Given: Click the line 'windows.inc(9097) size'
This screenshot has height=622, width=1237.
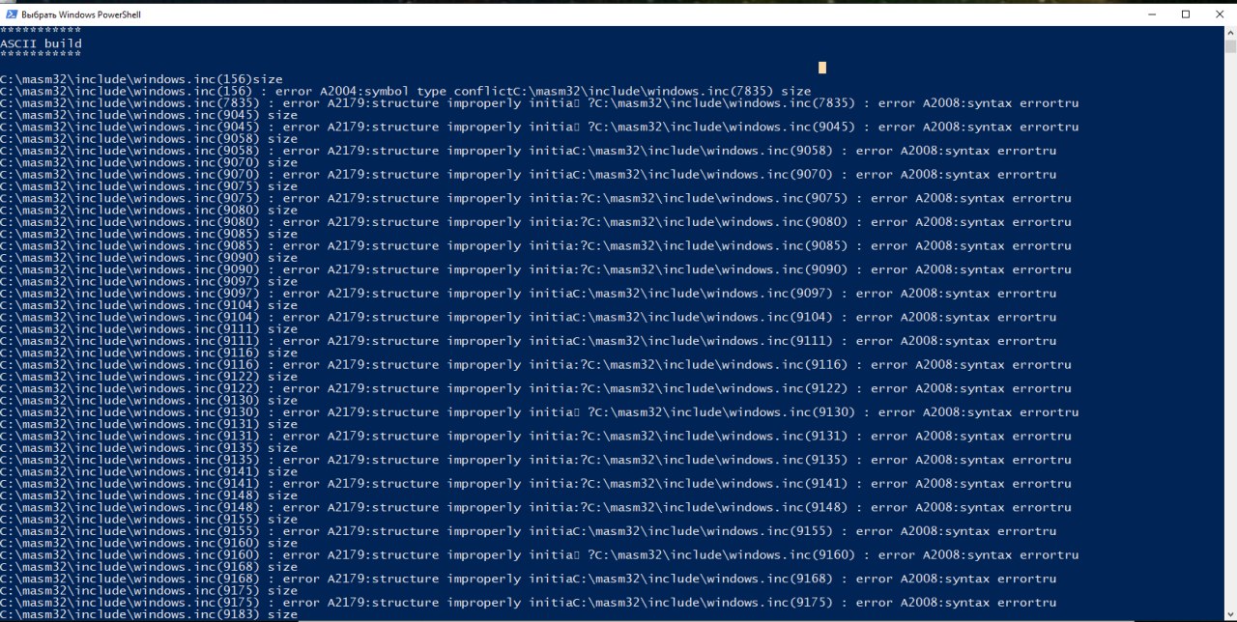Looking at the screenshot, I should click(x=149, y=281).
